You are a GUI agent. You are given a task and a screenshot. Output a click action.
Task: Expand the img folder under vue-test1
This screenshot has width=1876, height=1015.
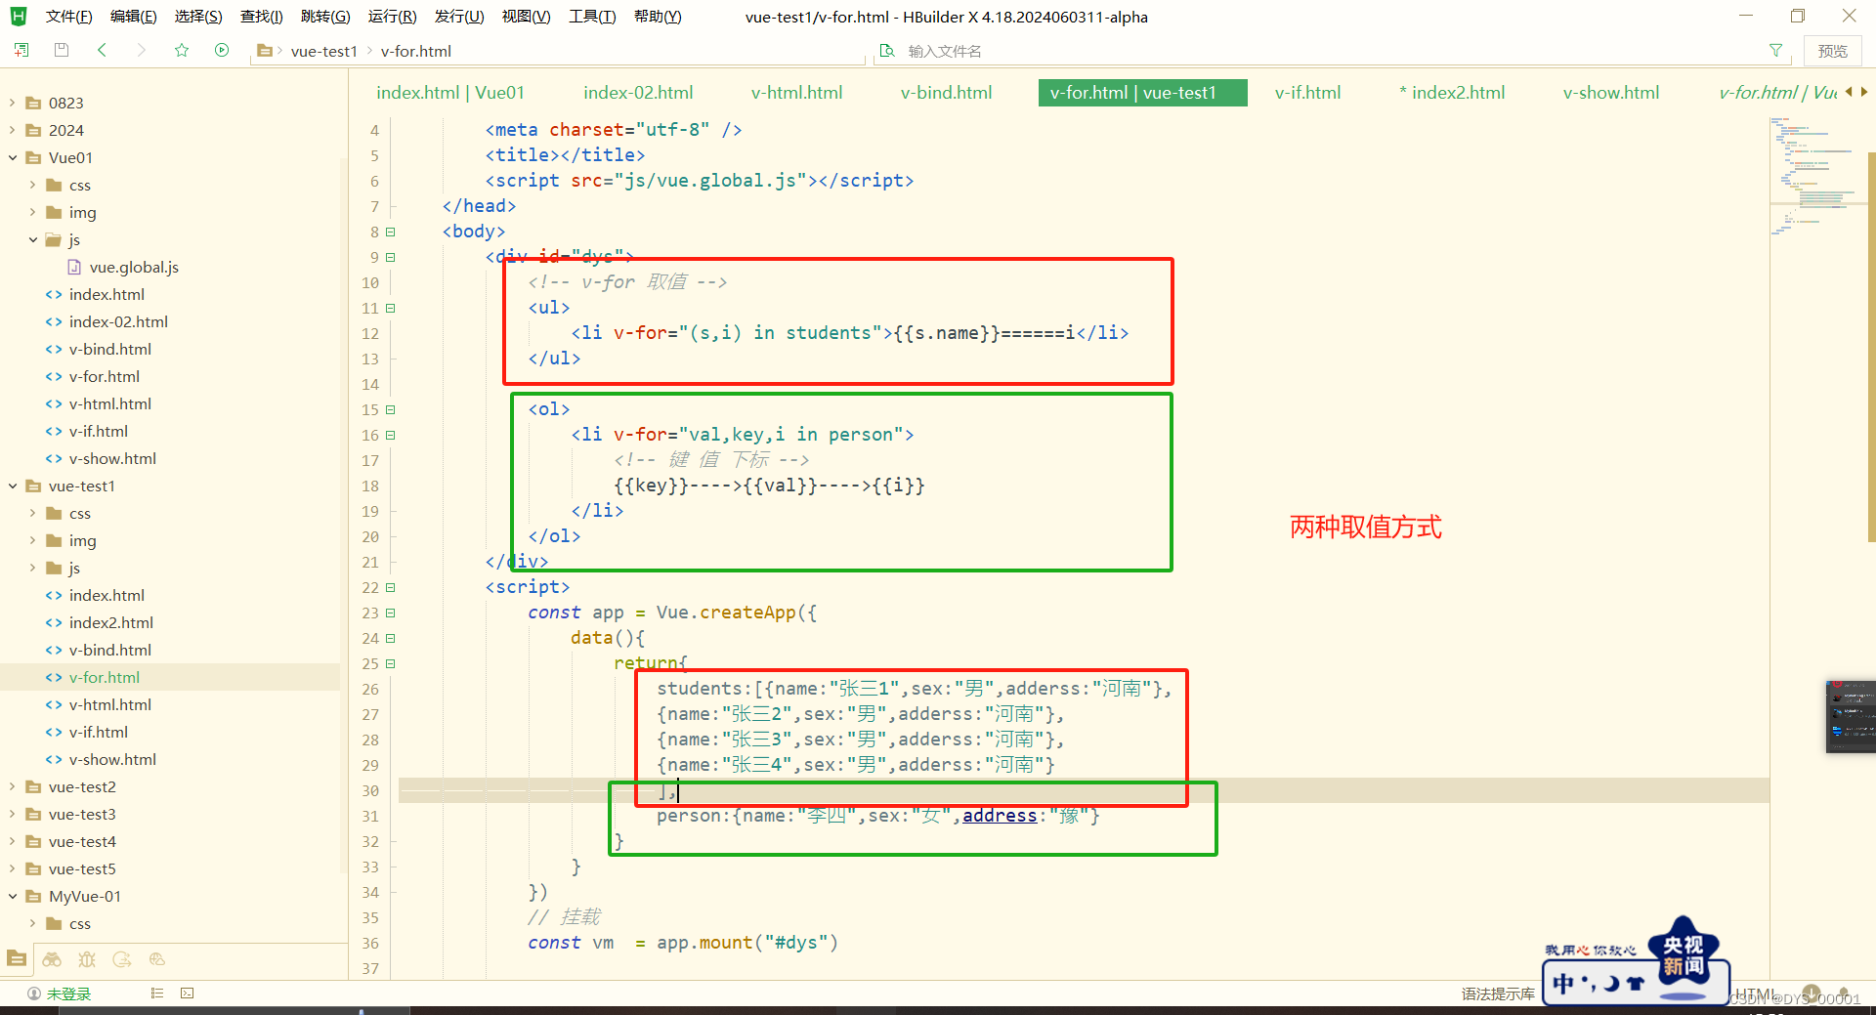point(33,540)
